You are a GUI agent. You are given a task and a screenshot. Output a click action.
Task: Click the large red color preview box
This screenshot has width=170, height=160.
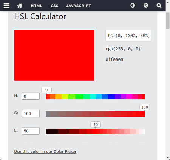54,55
